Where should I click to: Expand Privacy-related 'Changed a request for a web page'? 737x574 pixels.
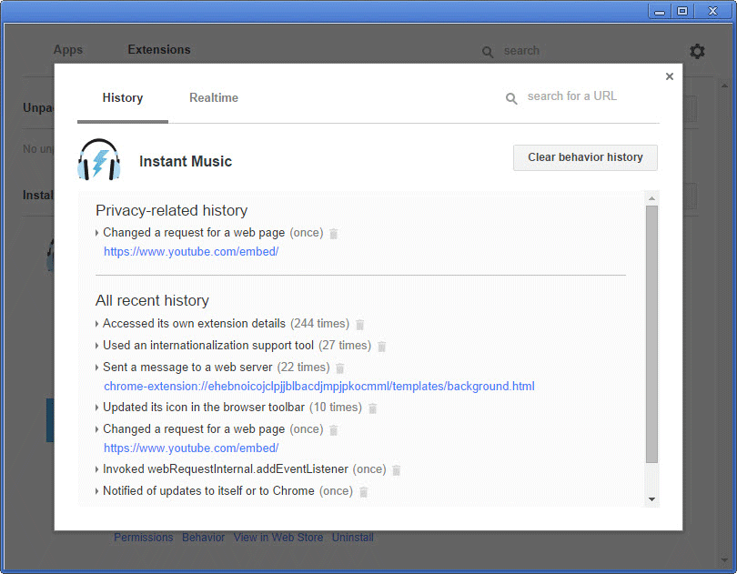click(x=96, y=233)
